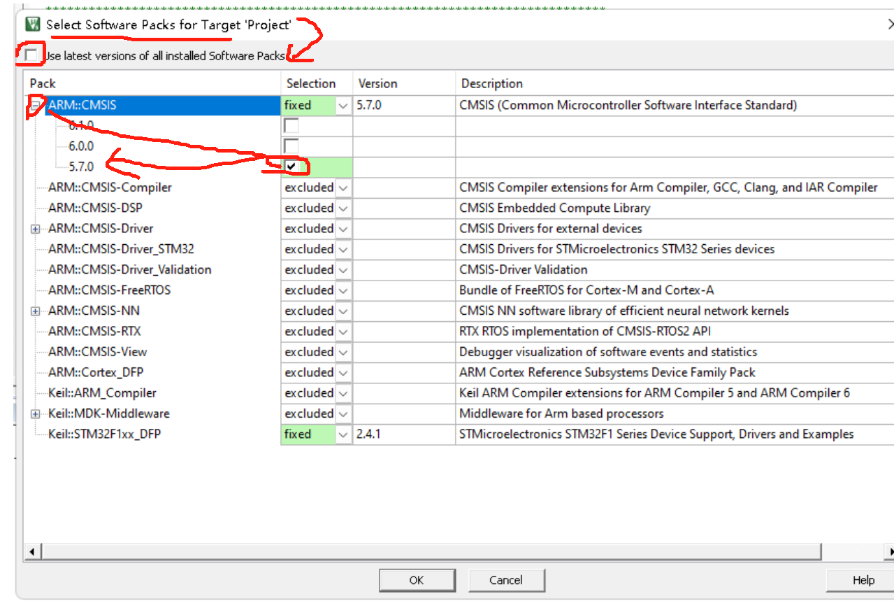Collapse the ARM::CMSIS tree node
This screenshot has height=601, width=894.
point(35,105)
